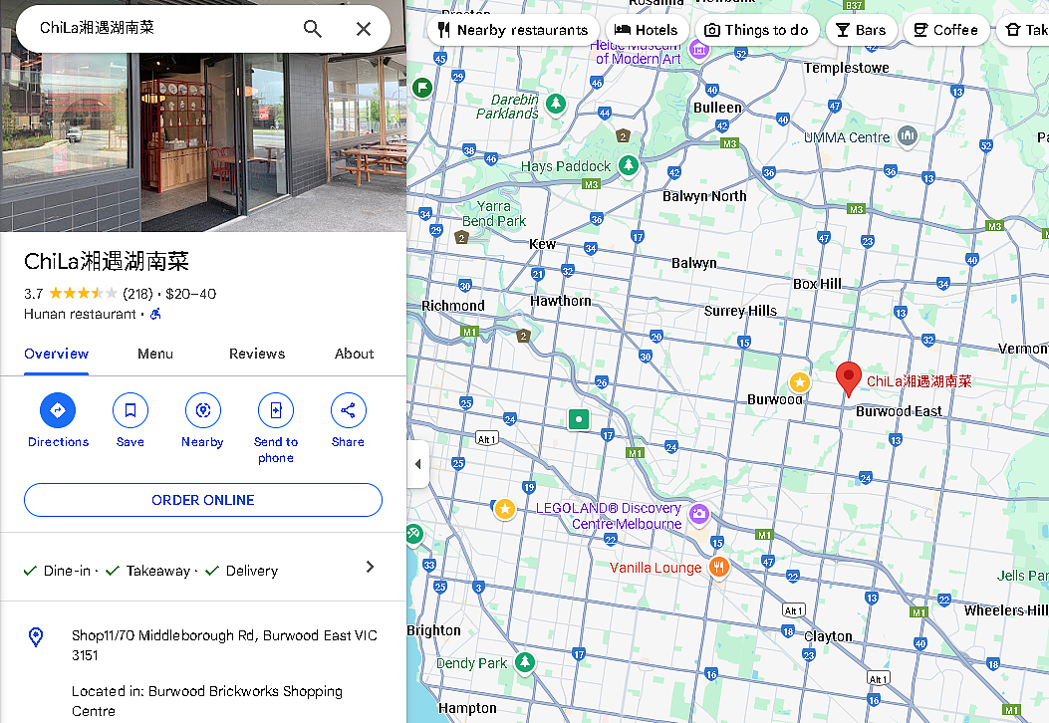Screen dimensions: 1049x723
Task: Click the Vanilla Lounge restaurant marker
Action: click(x=718, y=568)
